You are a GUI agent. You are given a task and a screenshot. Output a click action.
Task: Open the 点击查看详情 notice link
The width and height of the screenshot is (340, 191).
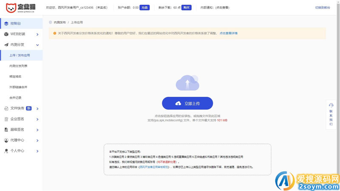(229, 33)
